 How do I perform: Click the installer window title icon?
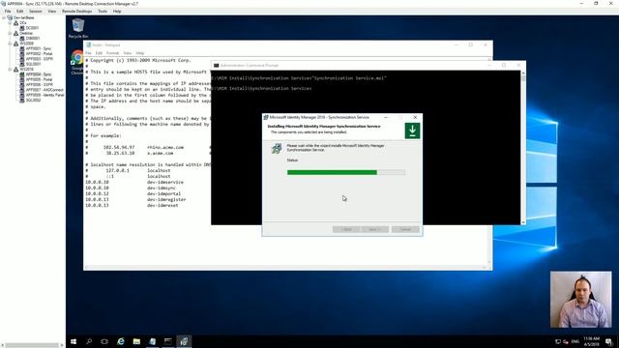coord(266,118)
